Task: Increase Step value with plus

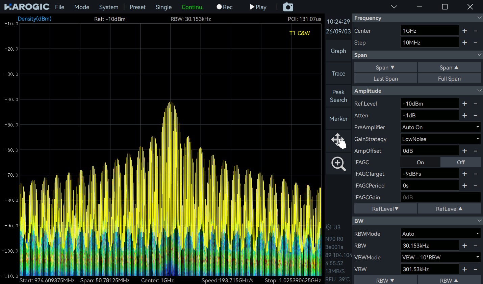Action: click(465, 42)
